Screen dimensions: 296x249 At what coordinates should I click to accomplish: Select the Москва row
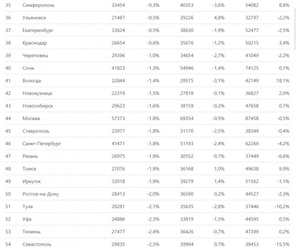(147, 119)
